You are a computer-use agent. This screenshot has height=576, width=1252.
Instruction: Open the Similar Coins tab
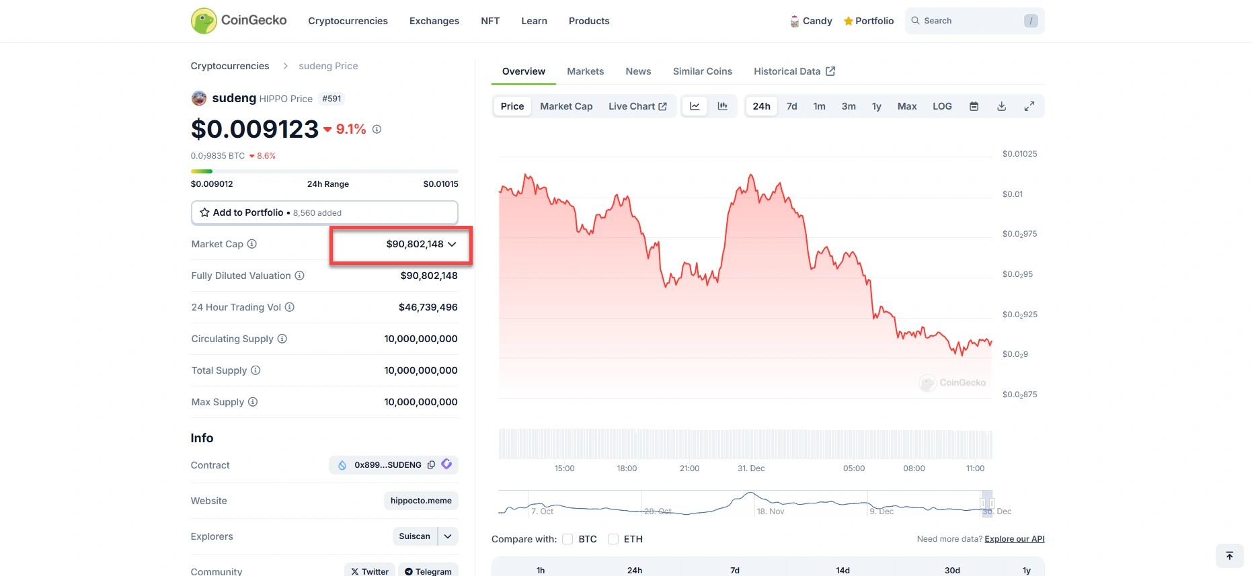pos(702,71)
